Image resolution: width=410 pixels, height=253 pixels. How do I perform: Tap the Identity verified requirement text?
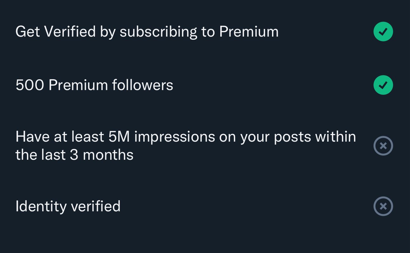[x=68, y=206]
